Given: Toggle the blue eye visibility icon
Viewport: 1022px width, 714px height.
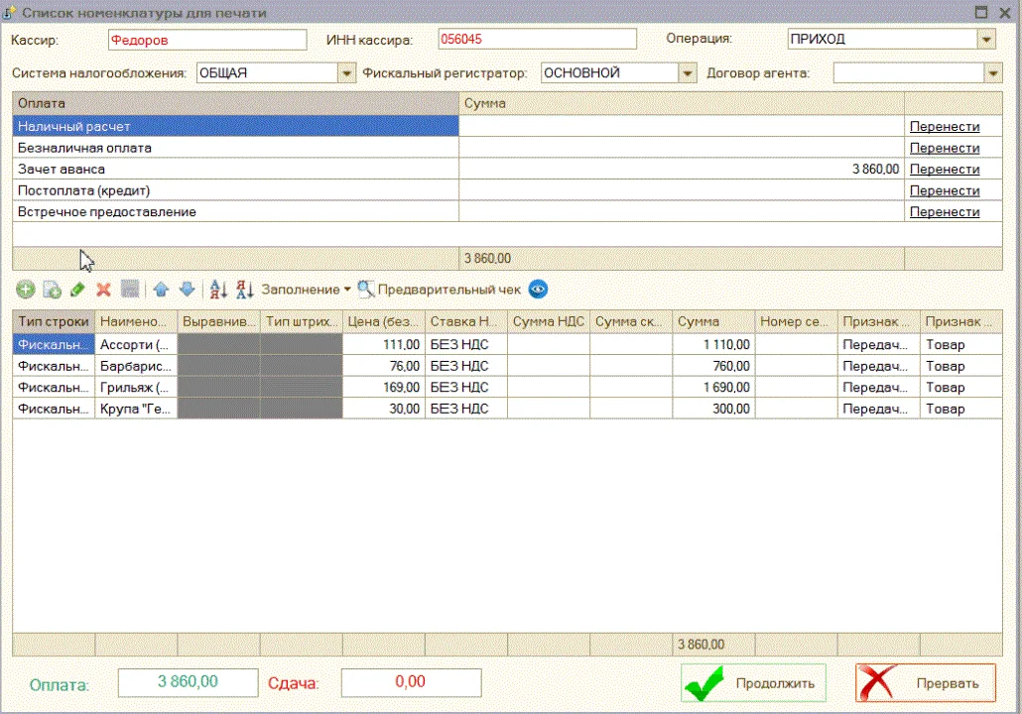Looking at the screenshot, I should pos(538,290).
